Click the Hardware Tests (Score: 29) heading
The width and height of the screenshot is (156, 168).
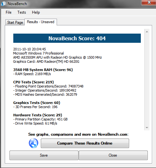(38, 115)
